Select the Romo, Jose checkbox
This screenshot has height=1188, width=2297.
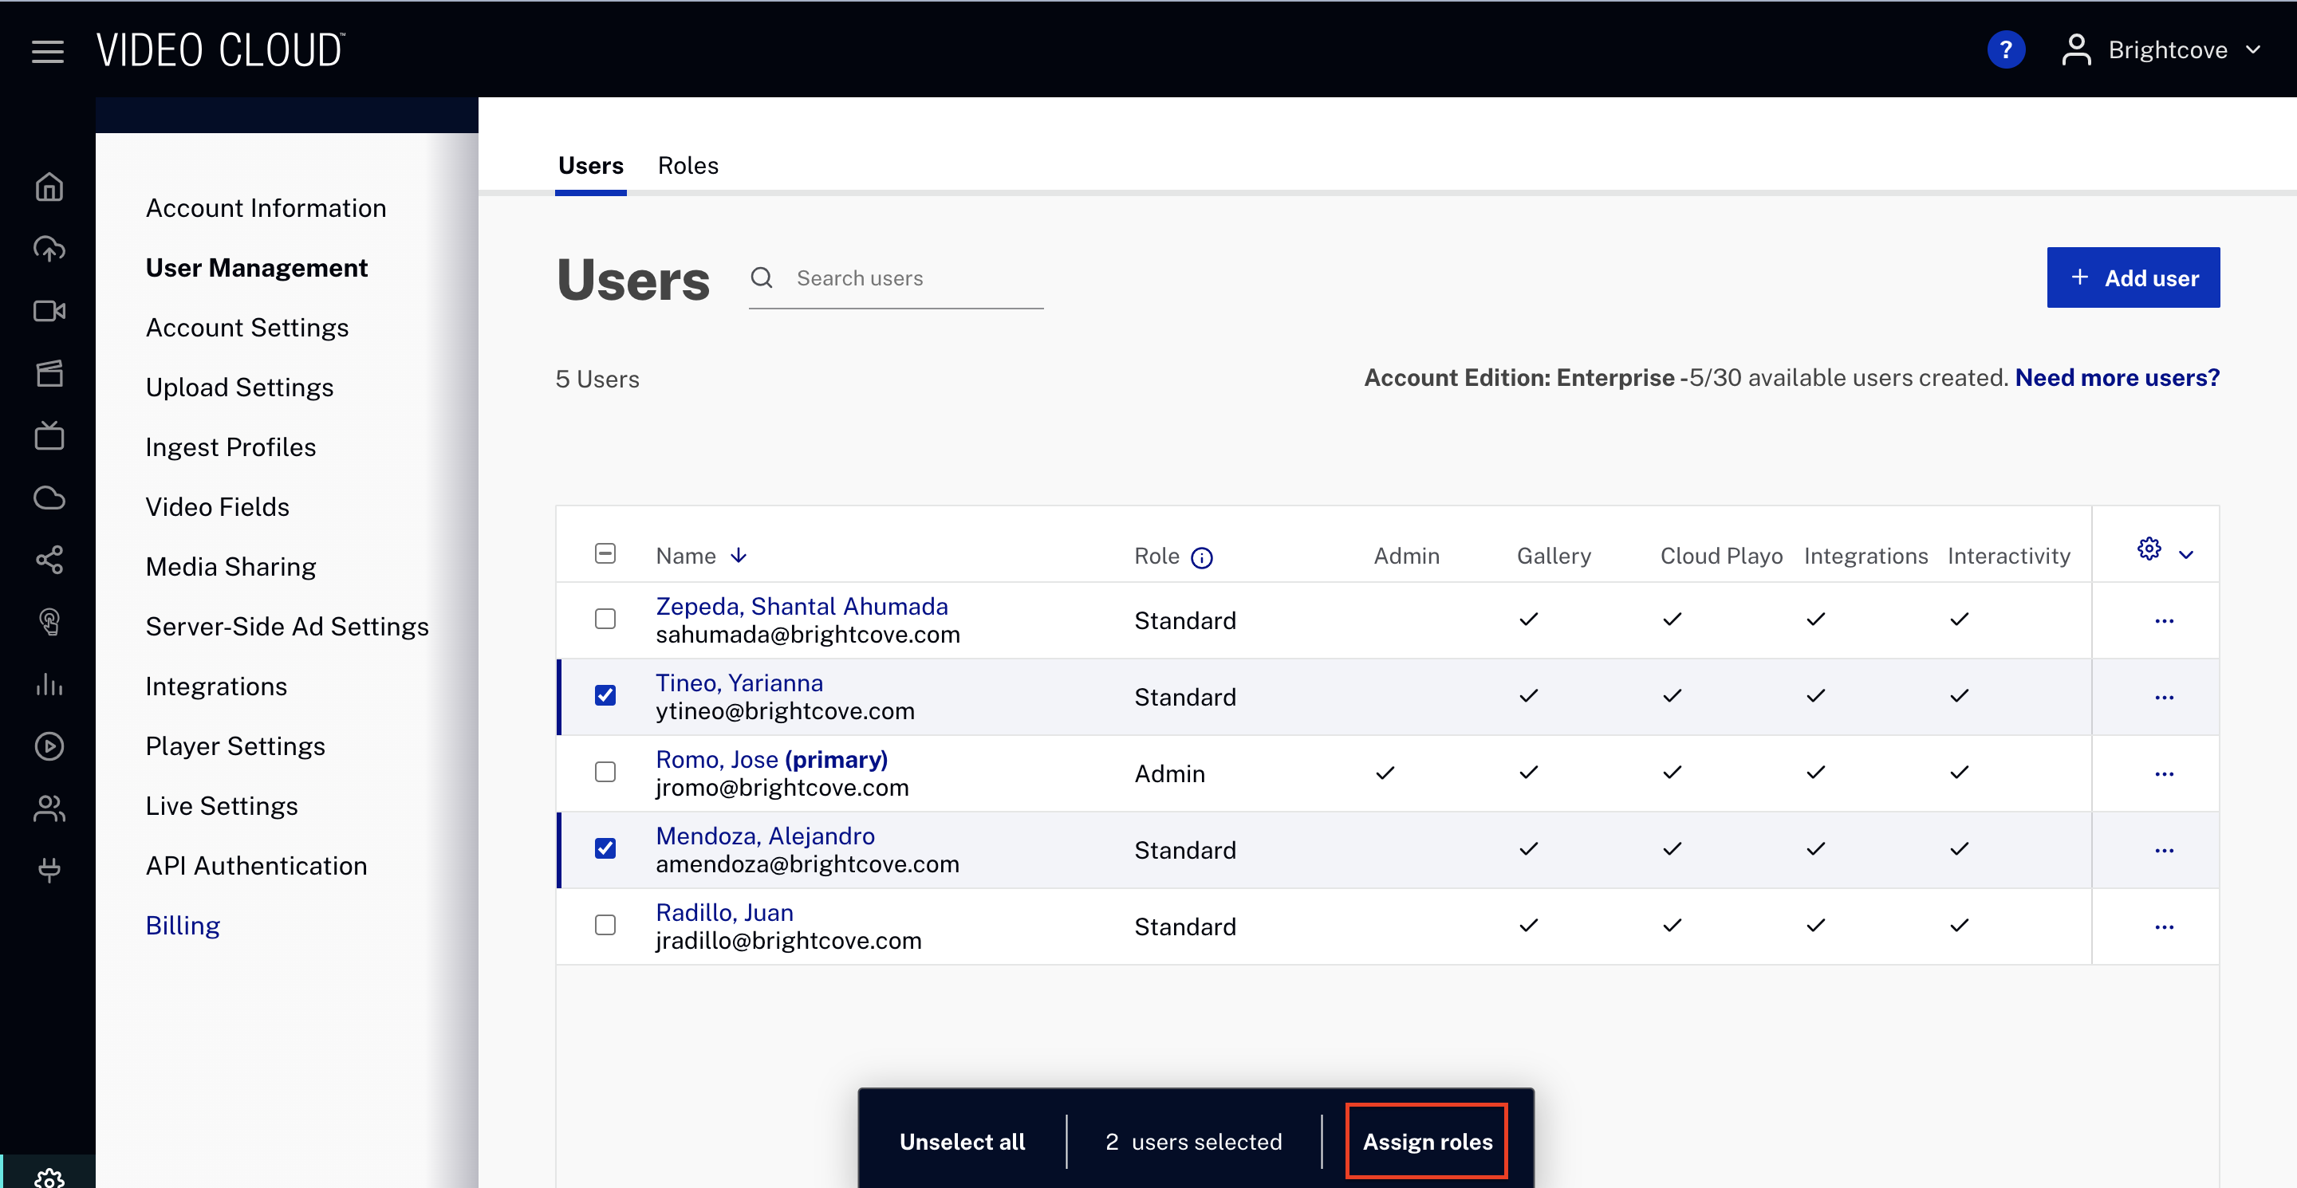pos(605,772)
